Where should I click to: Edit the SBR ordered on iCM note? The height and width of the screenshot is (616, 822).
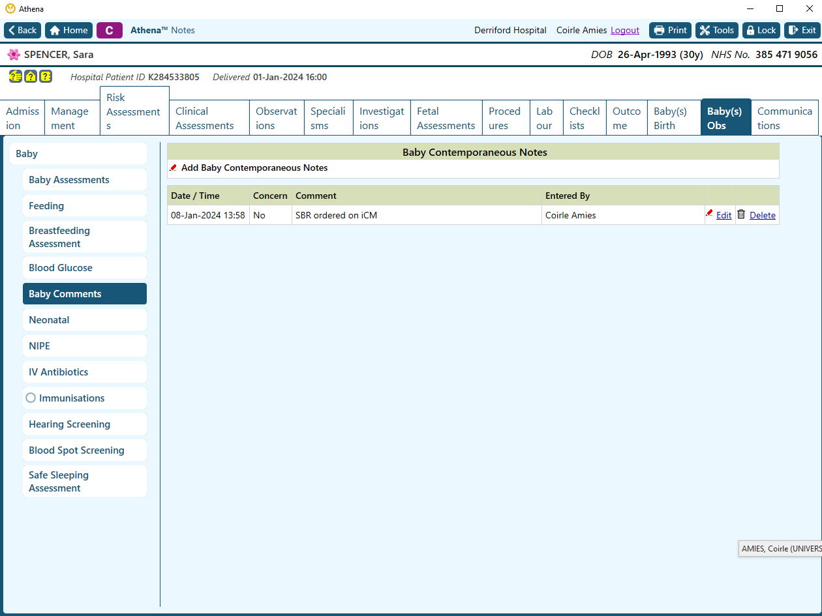pyautogui.click(x=723, y=215)
